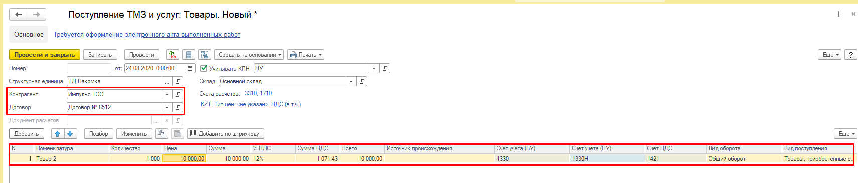
Task: Click the document structure icon next to Создать на основании
Action: (205, 55)
